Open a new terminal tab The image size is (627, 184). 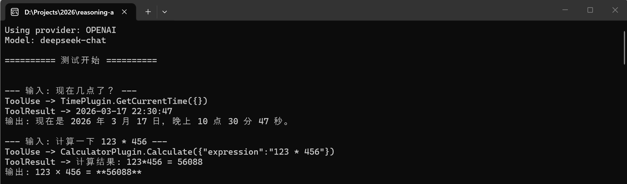(148, 12)
